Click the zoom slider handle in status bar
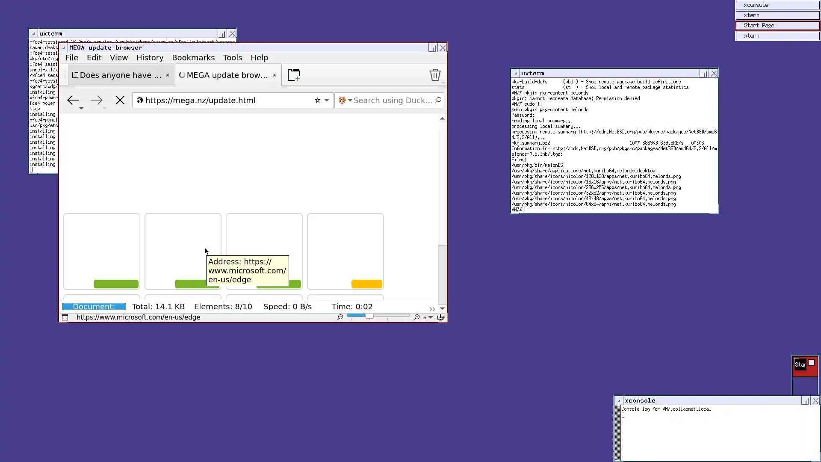The height and width of the screenshot is (462, 821). pyautogui.click(x=369, y=316)
